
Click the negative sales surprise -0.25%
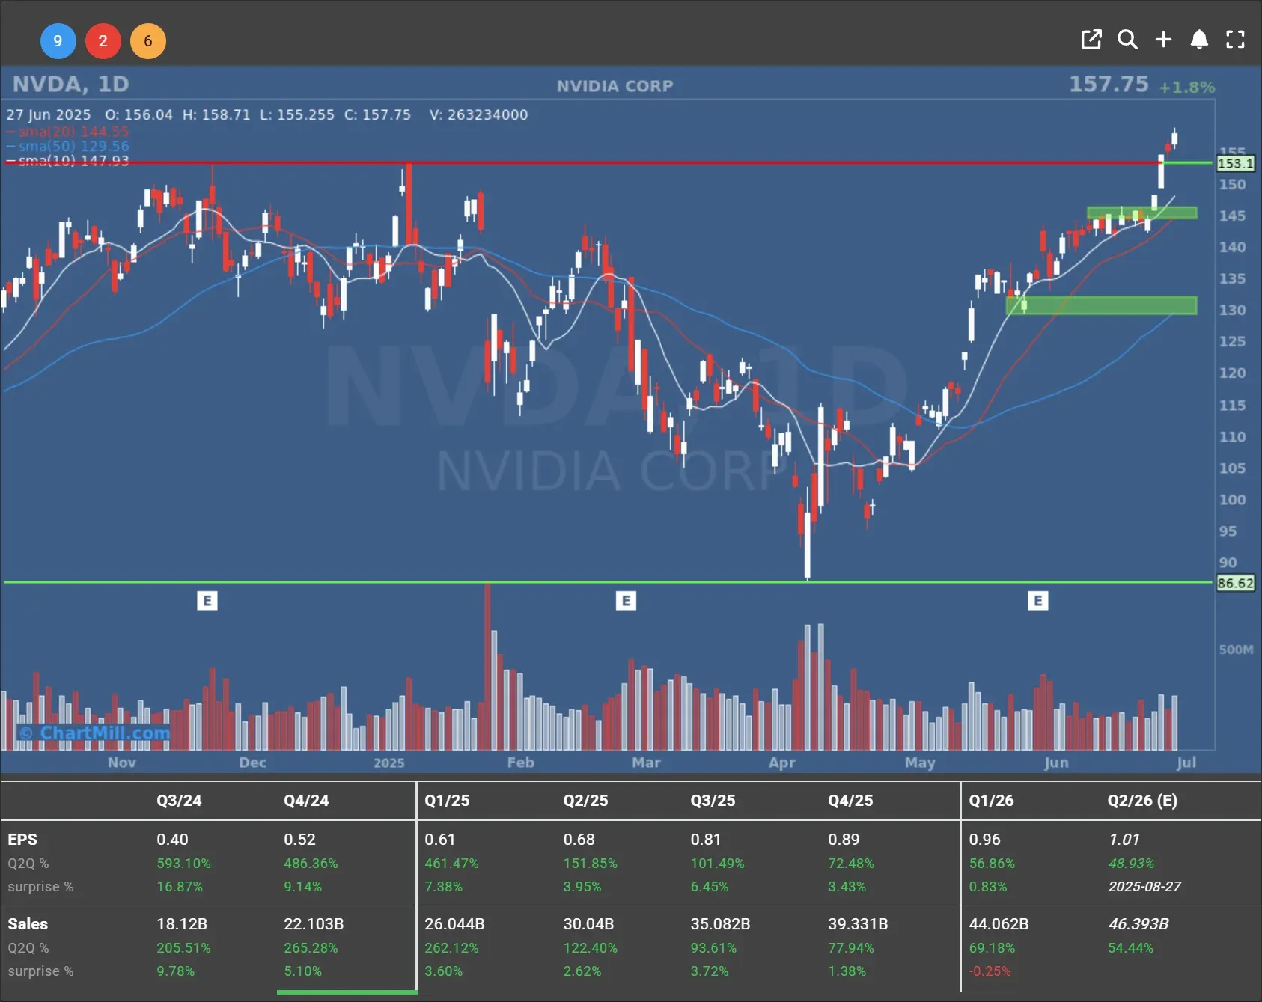(x=990, y=971)
